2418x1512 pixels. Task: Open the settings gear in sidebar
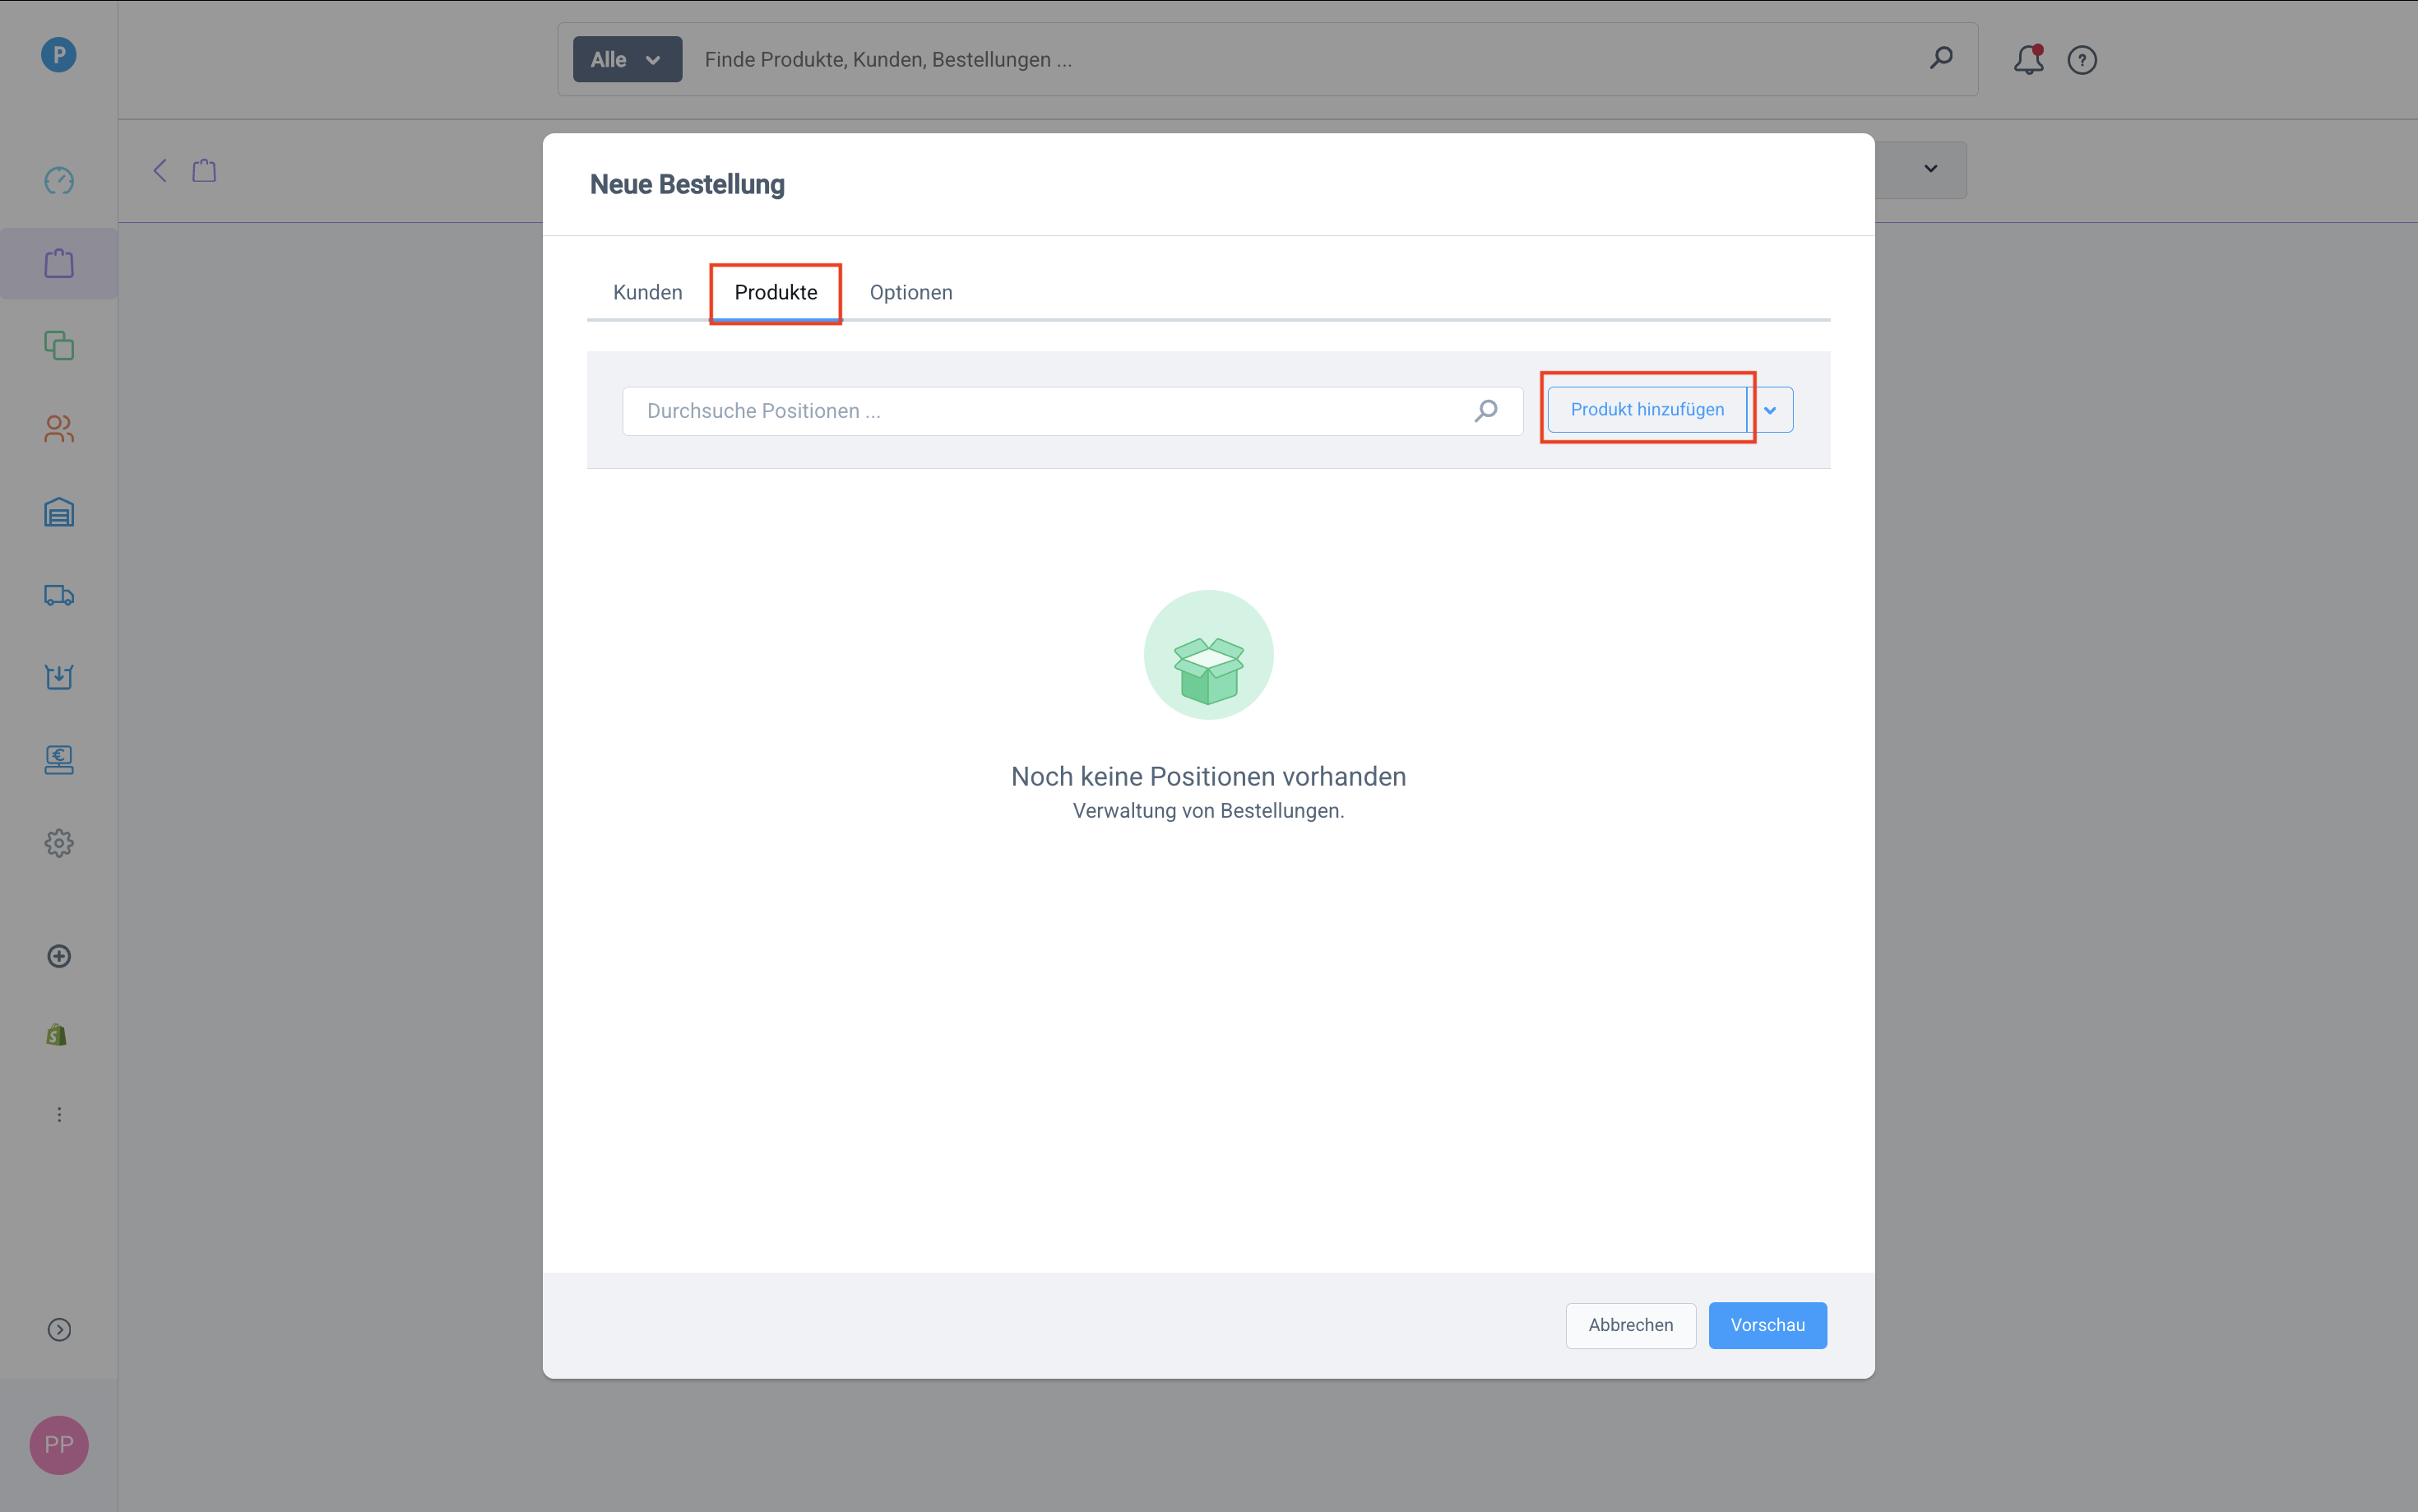(x=59, y=843)
